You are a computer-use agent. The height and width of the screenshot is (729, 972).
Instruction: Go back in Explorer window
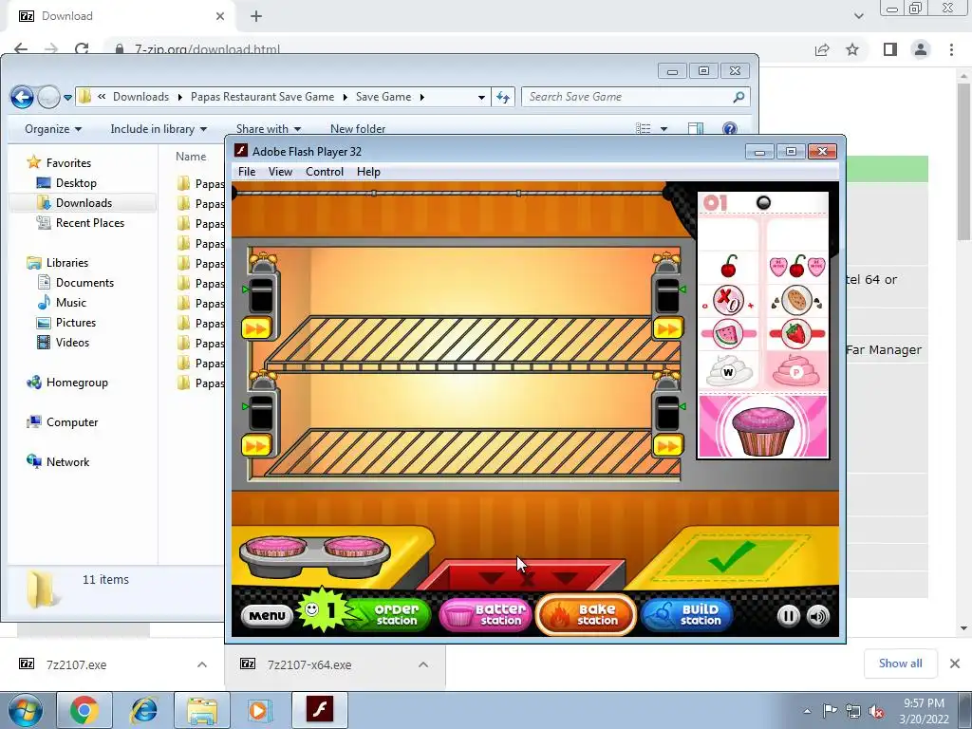[x=23, y=97]
